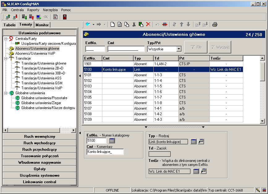The width and height of the screenshot is (268, 194).
Task: Click the disconnect icon with red arrow
Action: [15, 17]
